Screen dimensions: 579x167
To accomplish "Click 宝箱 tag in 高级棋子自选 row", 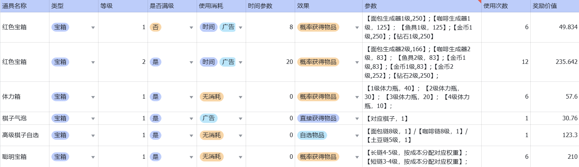I will point(60,135).
